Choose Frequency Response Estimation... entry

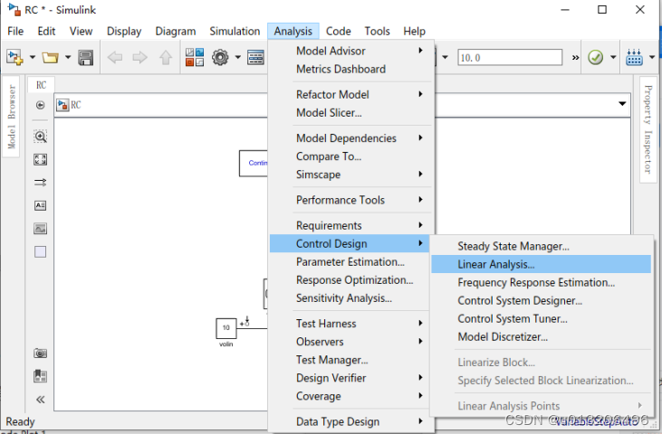click(541, 282)
